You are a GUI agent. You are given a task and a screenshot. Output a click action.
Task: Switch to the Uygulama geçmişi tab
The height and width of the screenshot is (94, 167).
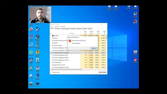click(x=65, y=29)
